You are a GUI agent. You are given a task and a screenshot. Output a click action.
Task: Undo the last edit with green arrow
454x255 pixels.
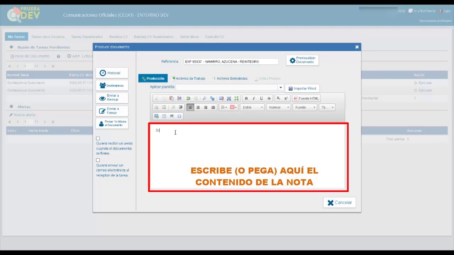click(188, 98)
